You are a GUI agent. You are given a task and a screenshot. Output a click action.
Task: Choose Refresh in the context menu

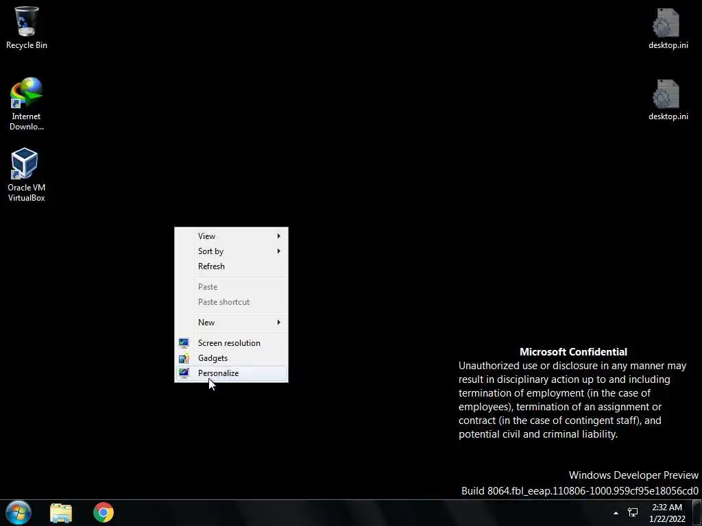point(231,266)
